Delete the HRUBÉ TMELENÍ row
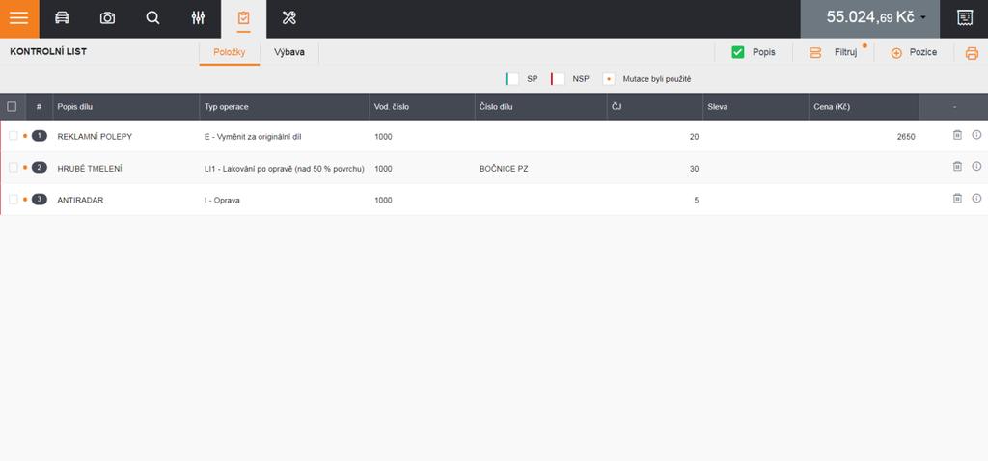988x461 pixels. [x=957, y=166]
